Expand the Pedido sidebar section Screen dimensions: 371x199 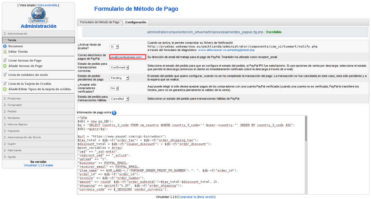pos(38,111)
